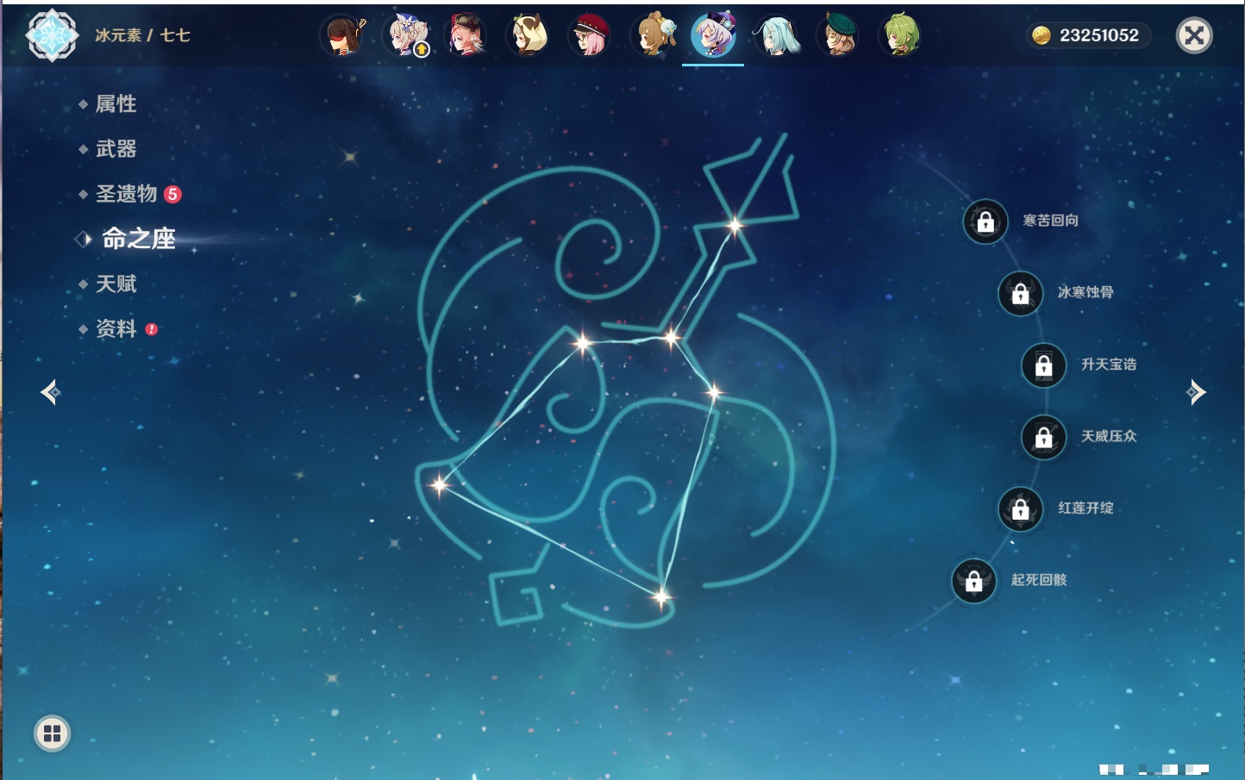The height and width of the screenshot is (780, 1245).
Task: Select the teal-haired character portrait
Action: point(776,35)
